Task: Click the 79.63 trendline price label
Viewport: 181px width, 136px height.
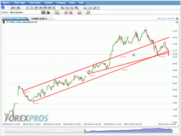Action: coord(36,103)
